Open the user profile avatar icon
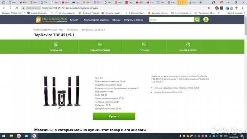The image size is (247, 139). [x=206, y=20]
